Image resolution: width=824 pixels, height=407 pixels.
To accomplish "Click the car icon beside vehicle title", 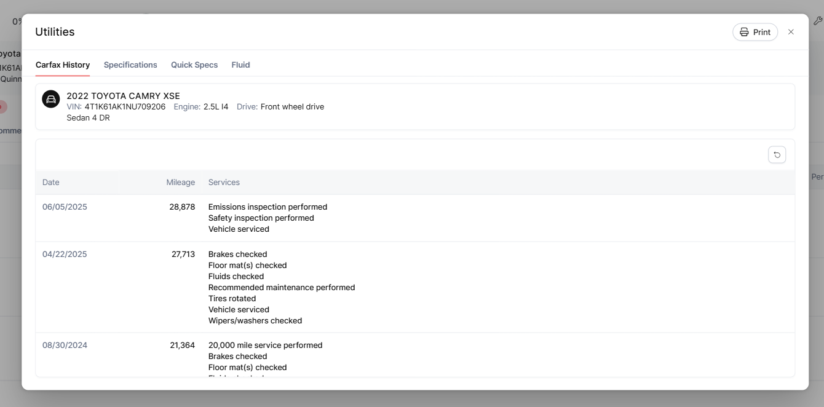I will 51,99.
